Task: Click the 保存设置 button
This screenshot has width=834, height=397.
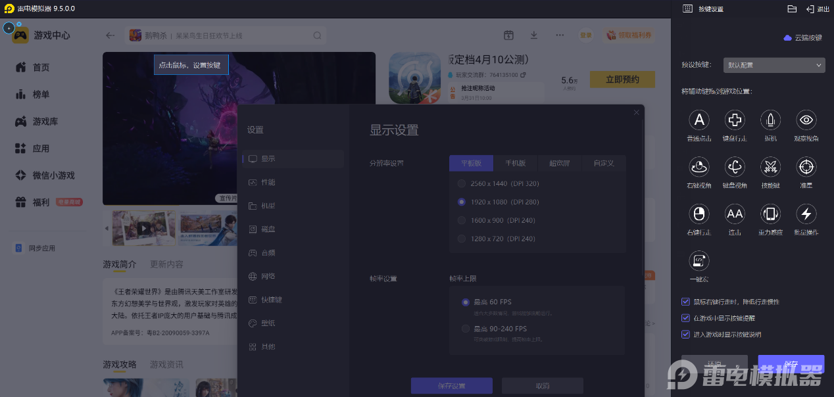Action: tap(451, 386)
